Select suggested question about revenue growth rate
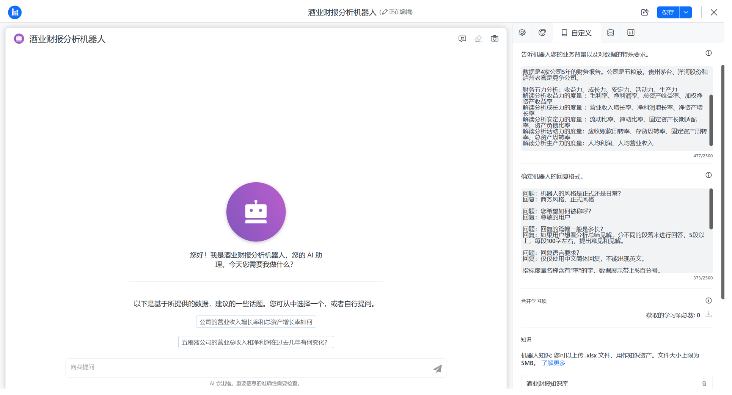732x395 pixels. click(256, 321)
